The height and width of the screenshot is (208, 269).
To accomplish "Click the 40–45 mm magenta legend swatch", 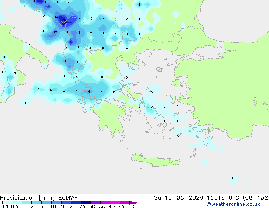I will [x=115, y=202].
